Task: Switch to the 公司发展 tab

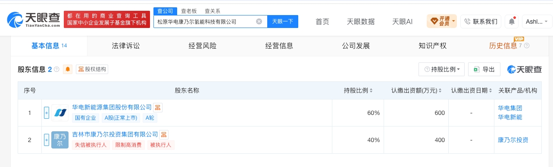Action: point(356,46)
